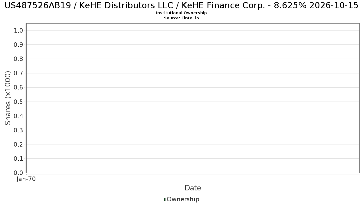Click the chart title with KeHE Distributors
Image resolution: width=363 pixels, height=204 pixels.
coord(181,5)
